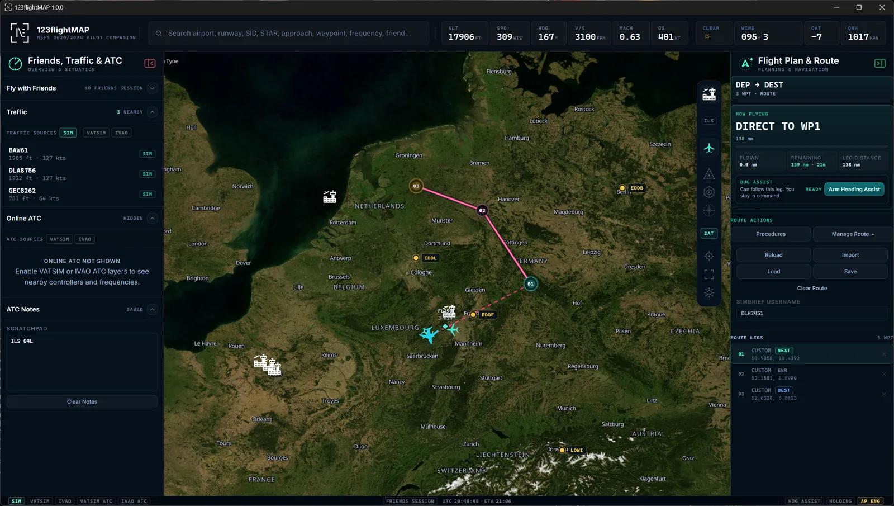Toggle traffic airplane layer in map toolbar
Image resolution: width=894 pixels, height=506 pixels.
tap(709, 148)
